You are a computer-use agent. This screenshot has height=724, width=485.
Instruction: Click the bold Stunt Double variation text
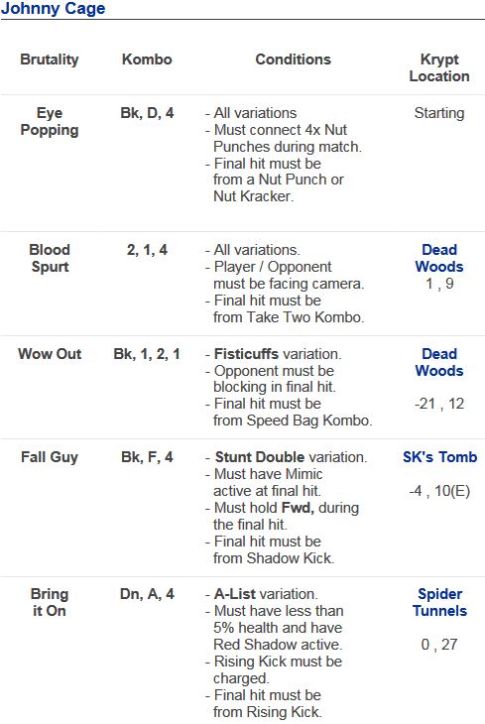tap(260, 457)
